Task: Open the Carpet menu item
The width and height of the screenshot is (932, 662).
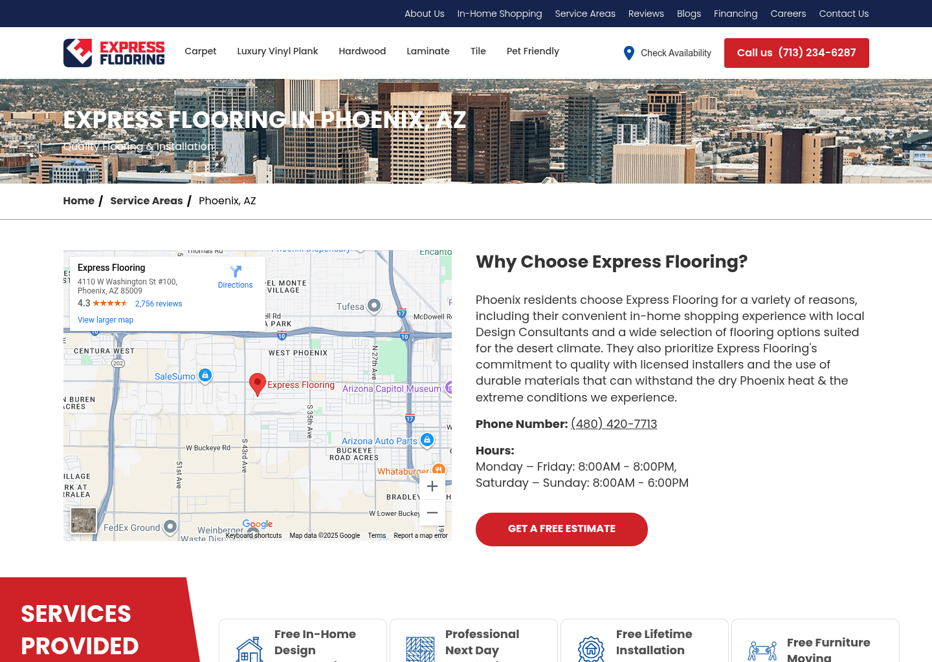Action: (x=201, y=51)
